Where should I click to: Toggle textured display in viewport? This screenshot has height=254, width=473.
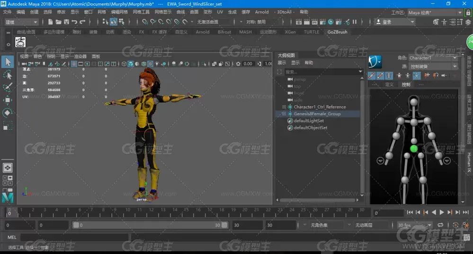click(150, 64)
